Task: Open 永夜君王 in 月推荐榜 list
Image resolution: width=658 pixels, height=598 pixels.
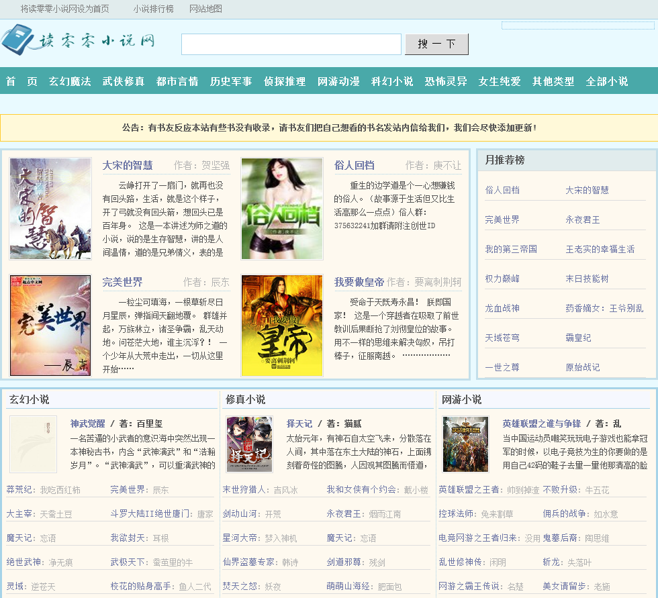Action: (x=583, y=219)
